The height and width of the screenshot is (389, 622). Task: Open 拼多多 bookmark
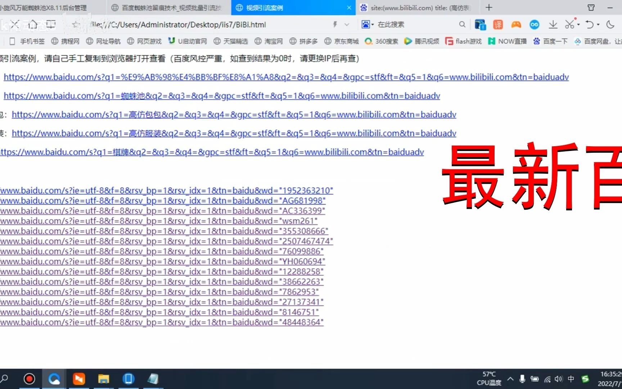point(303,41)
